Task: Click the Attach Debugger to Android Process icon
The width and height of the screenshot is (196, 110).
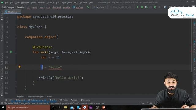Action: [x=155, y=7]
